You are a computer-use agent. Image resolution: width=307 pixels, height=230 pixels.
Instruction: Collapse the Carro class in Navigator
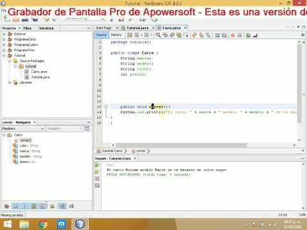click(4, 135)
